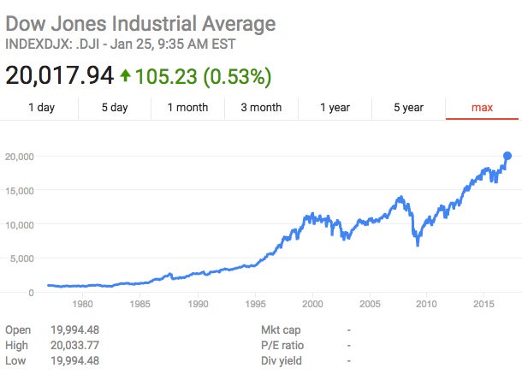Viewport: 522px width, 380px height.
Task: Switch to the 5 day tab
Action: [115, 108]
